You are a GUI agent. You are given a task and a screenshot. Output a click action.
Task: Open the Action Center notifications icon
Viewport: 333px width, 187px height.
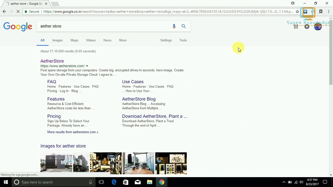coord(325,182)
